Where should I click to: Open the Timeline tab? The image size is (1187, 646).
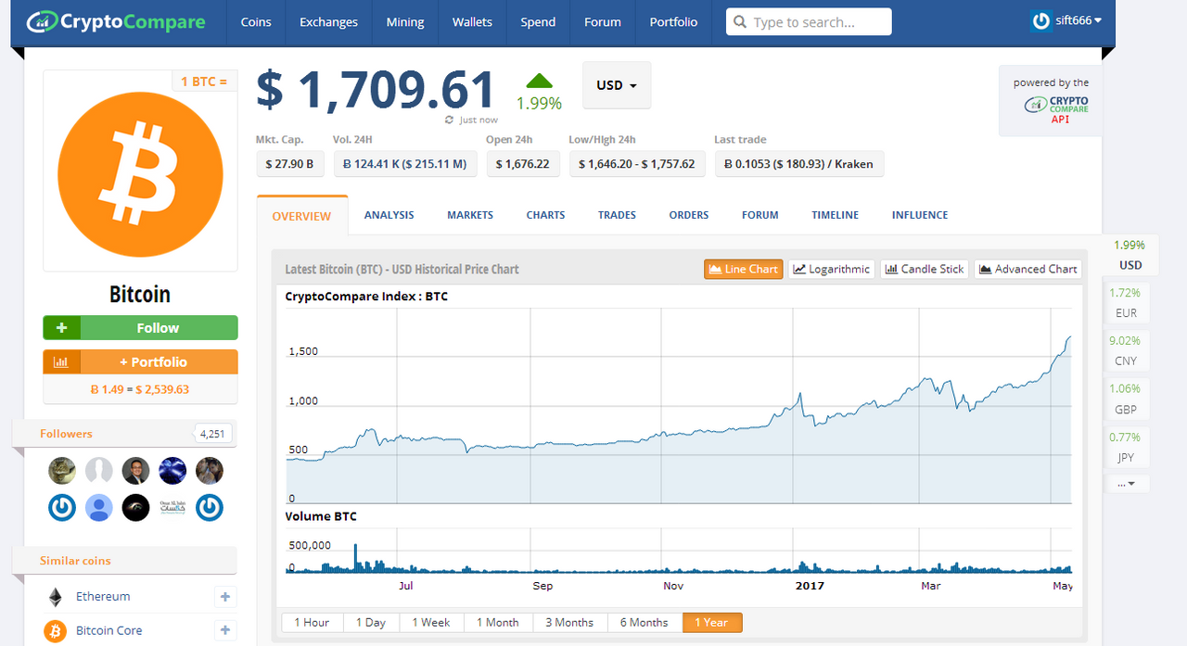(x=836, y=215)
